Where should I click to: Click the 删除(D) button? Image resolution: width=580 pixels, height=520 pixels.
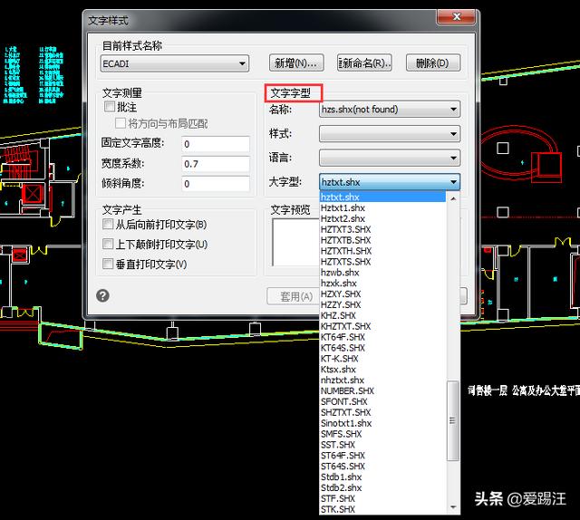click(x=433, y=63)
